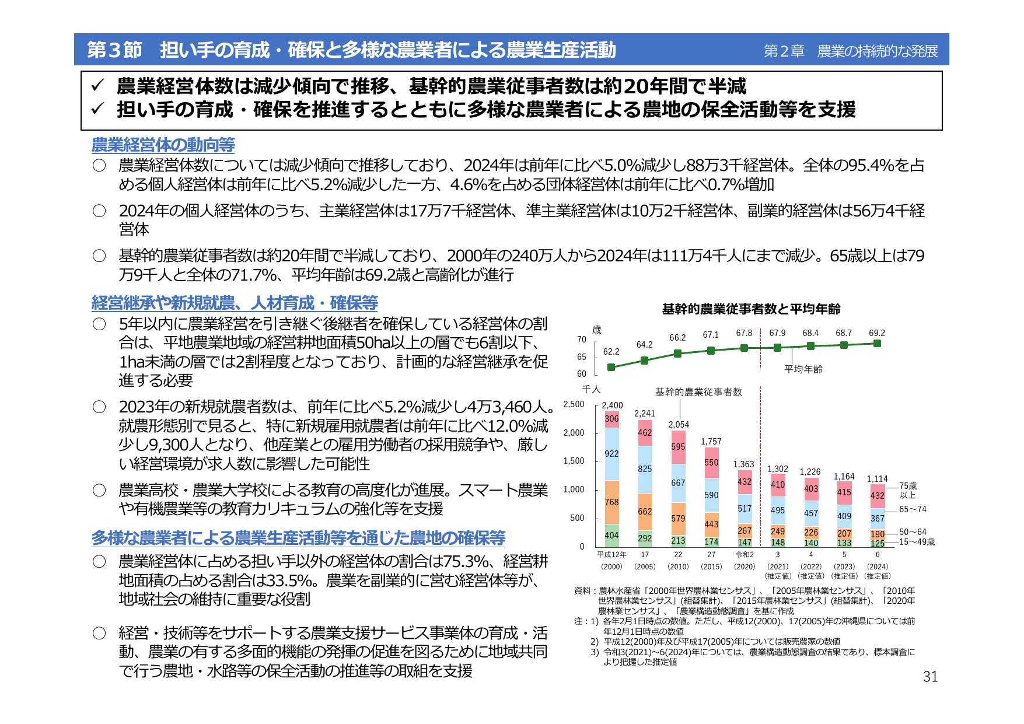Click the average age value "69.2"

pos(877,333)
